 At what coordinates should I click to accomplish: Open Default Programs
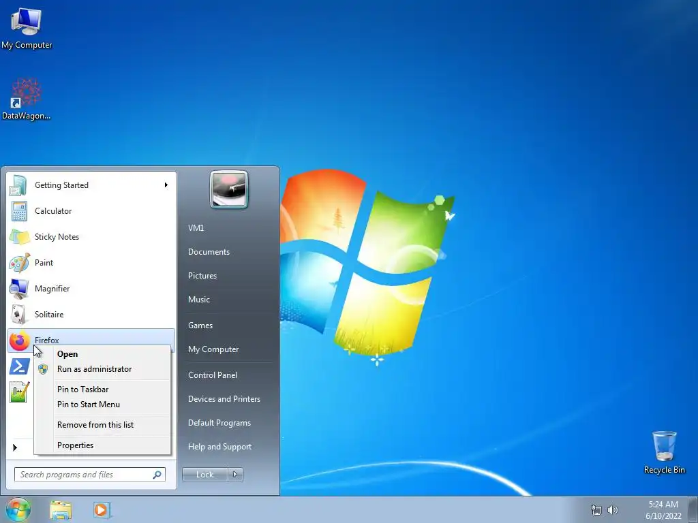click(x=219, y=423)
